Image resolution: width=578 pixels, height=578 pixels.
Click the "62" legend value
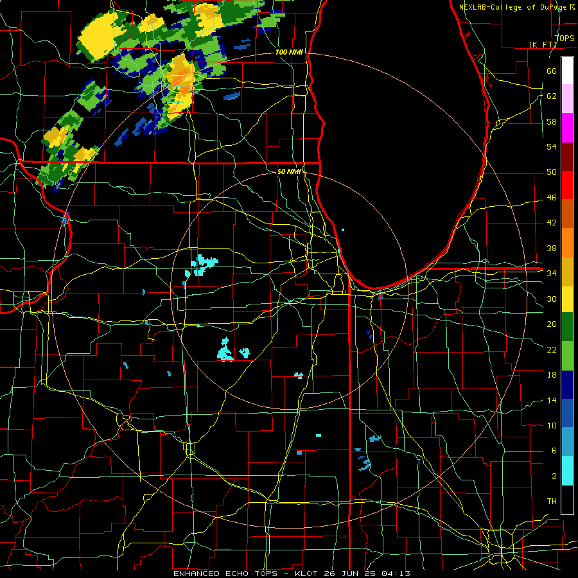coord(552,96)
